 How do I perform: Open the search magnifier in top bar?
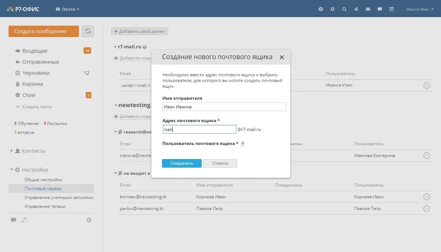(x=344, y=9)
